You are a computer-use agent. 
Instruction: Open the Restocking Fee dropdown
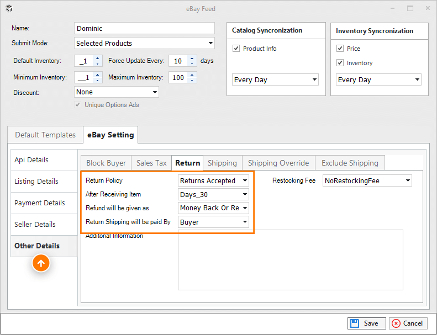click(367, 180)
